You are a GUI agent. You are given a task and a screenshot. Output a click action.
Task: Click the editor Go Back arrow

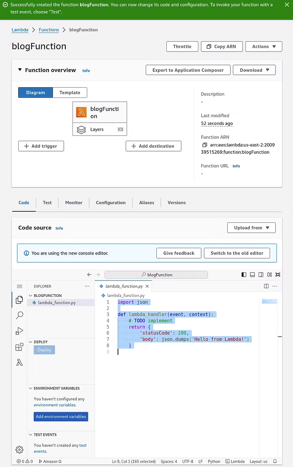(89, 275)
